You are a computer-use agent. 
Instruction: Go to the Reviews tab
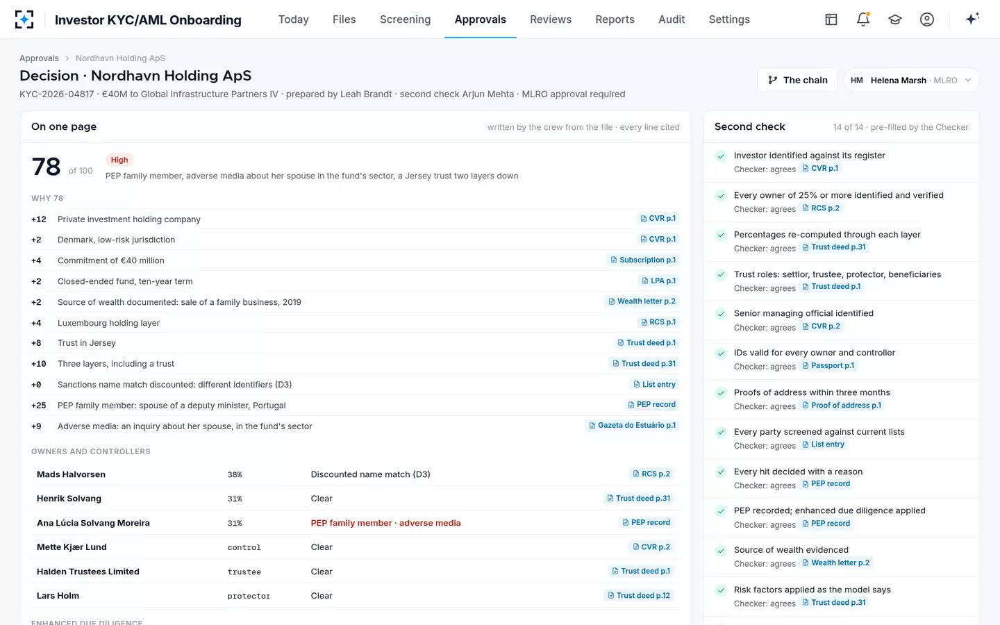[551, 19]
